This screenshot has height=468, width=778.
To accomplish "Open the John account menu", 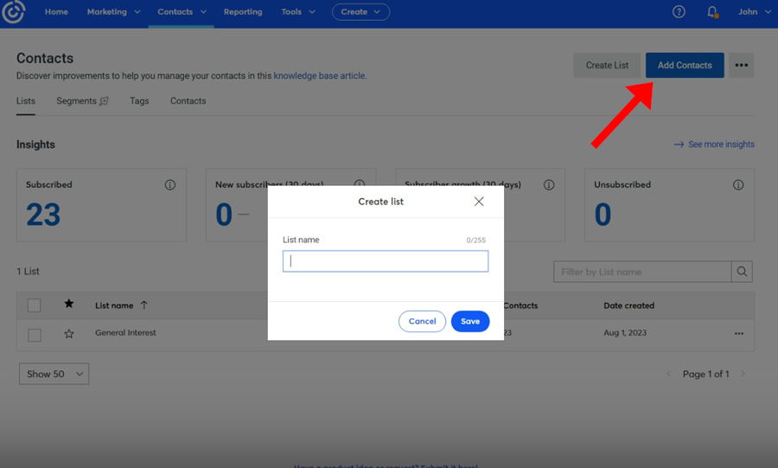I will pyautogui.click(x=754, y=11).
